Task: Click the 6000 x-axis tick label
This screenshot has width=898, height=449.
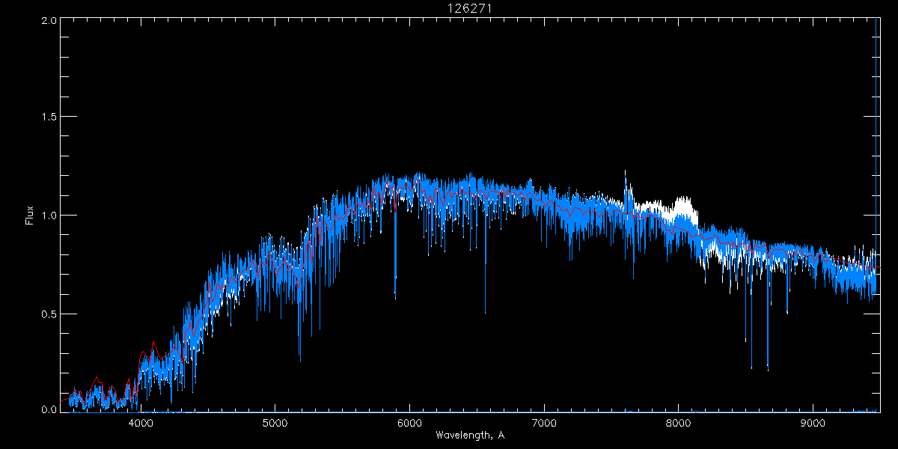Action: pos(409,423)
